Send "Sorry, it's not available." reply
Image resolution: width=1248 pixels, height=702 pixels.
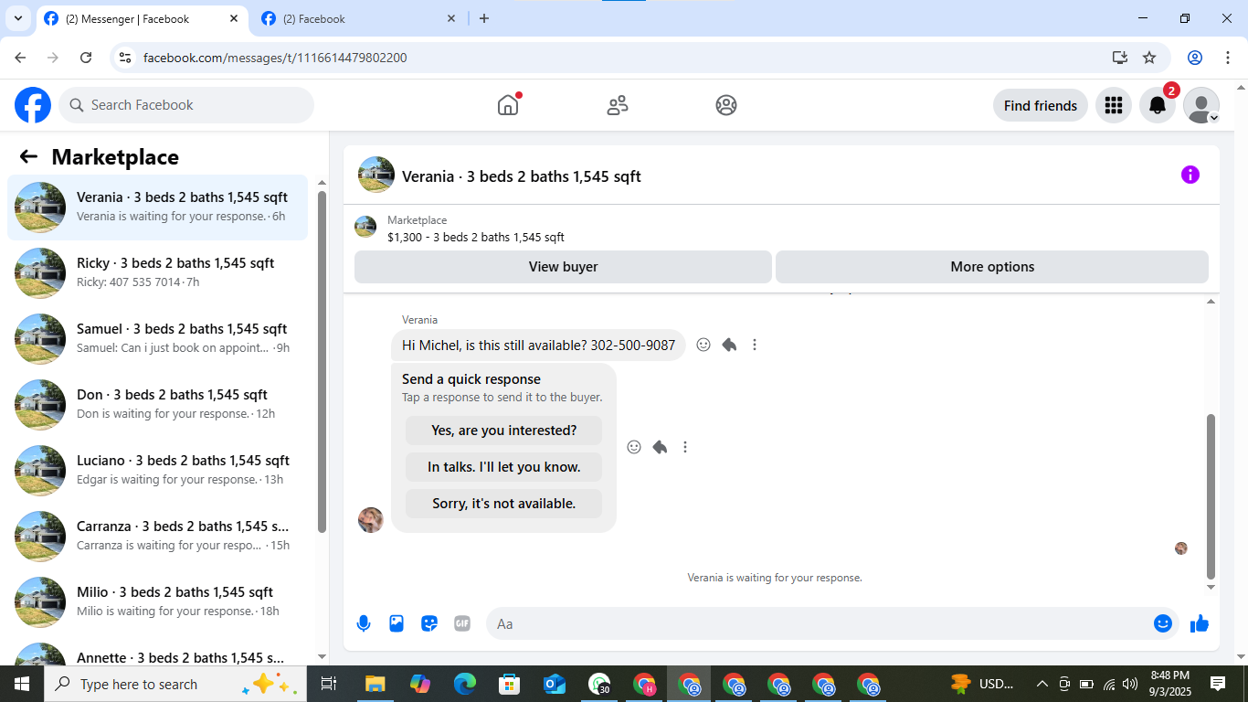[x=504, y=504]
